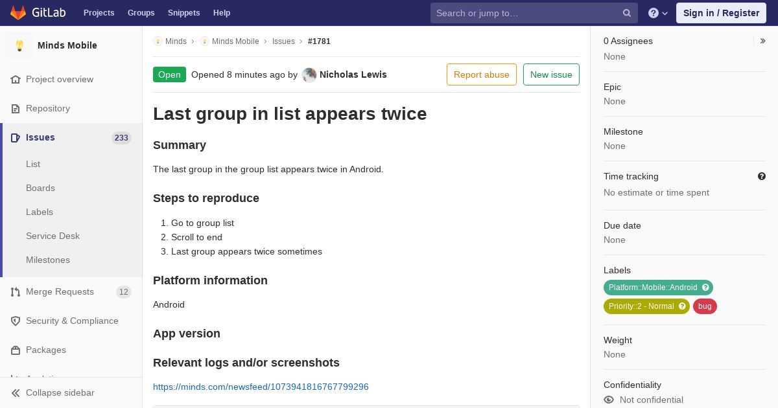Click the Issues count badge 233
This screenshot has width=778, height=408.
[121, 137]
